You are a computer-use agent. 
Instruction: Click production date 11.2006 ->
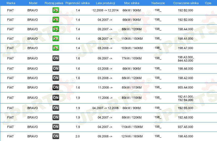click(x=105, y=98)
